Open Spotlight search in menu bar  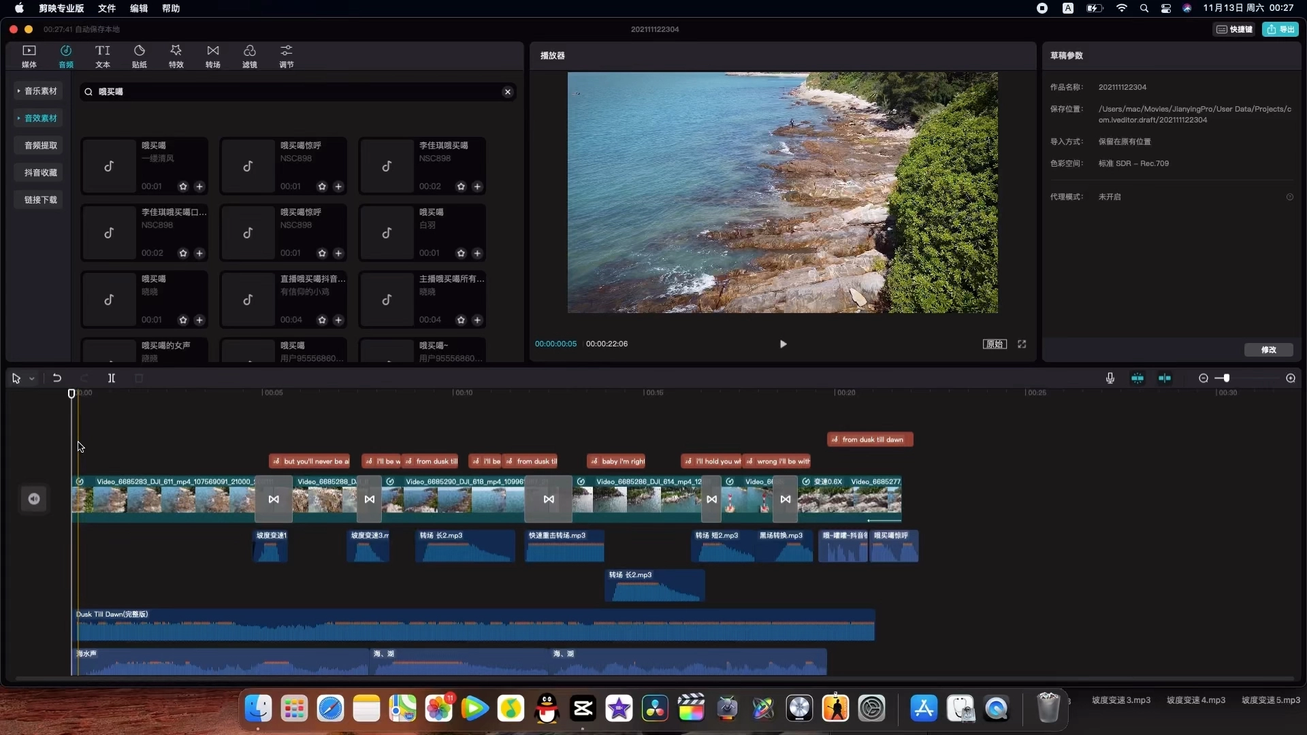point(1144,8)
